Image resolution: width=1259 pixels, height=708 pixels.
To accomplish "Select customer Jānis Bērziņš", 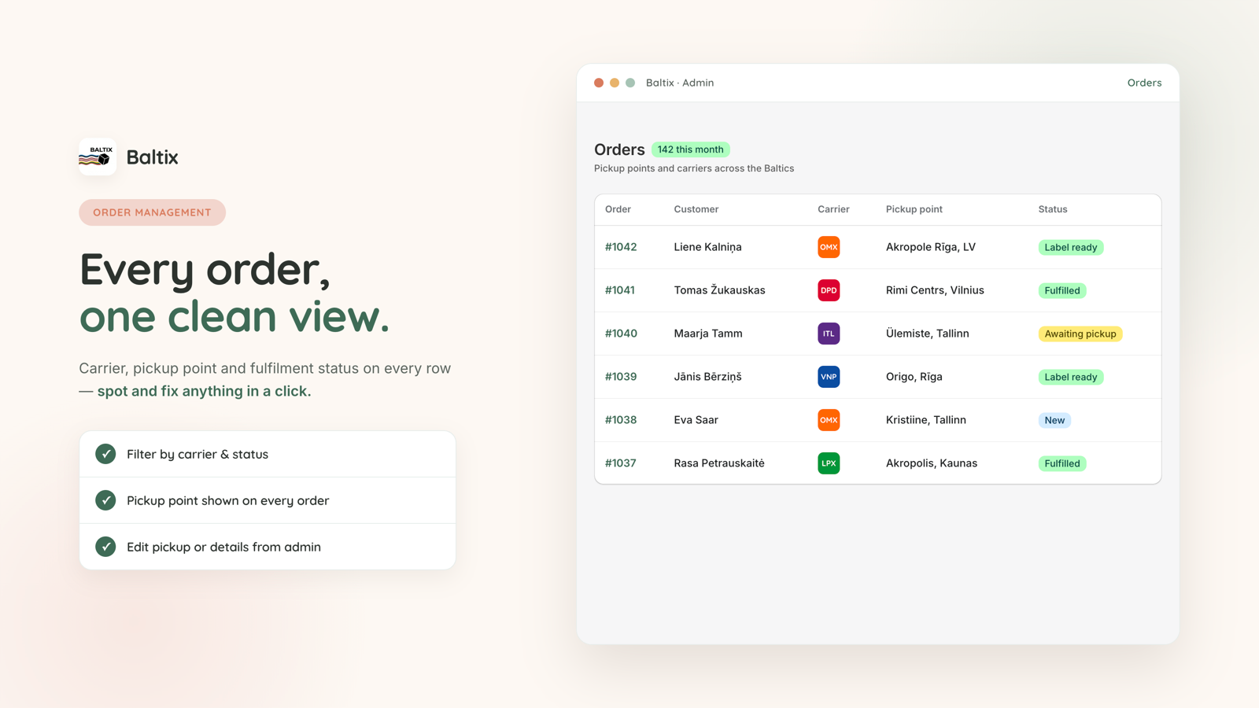I will pyautogui.click(x=707, y=377).
